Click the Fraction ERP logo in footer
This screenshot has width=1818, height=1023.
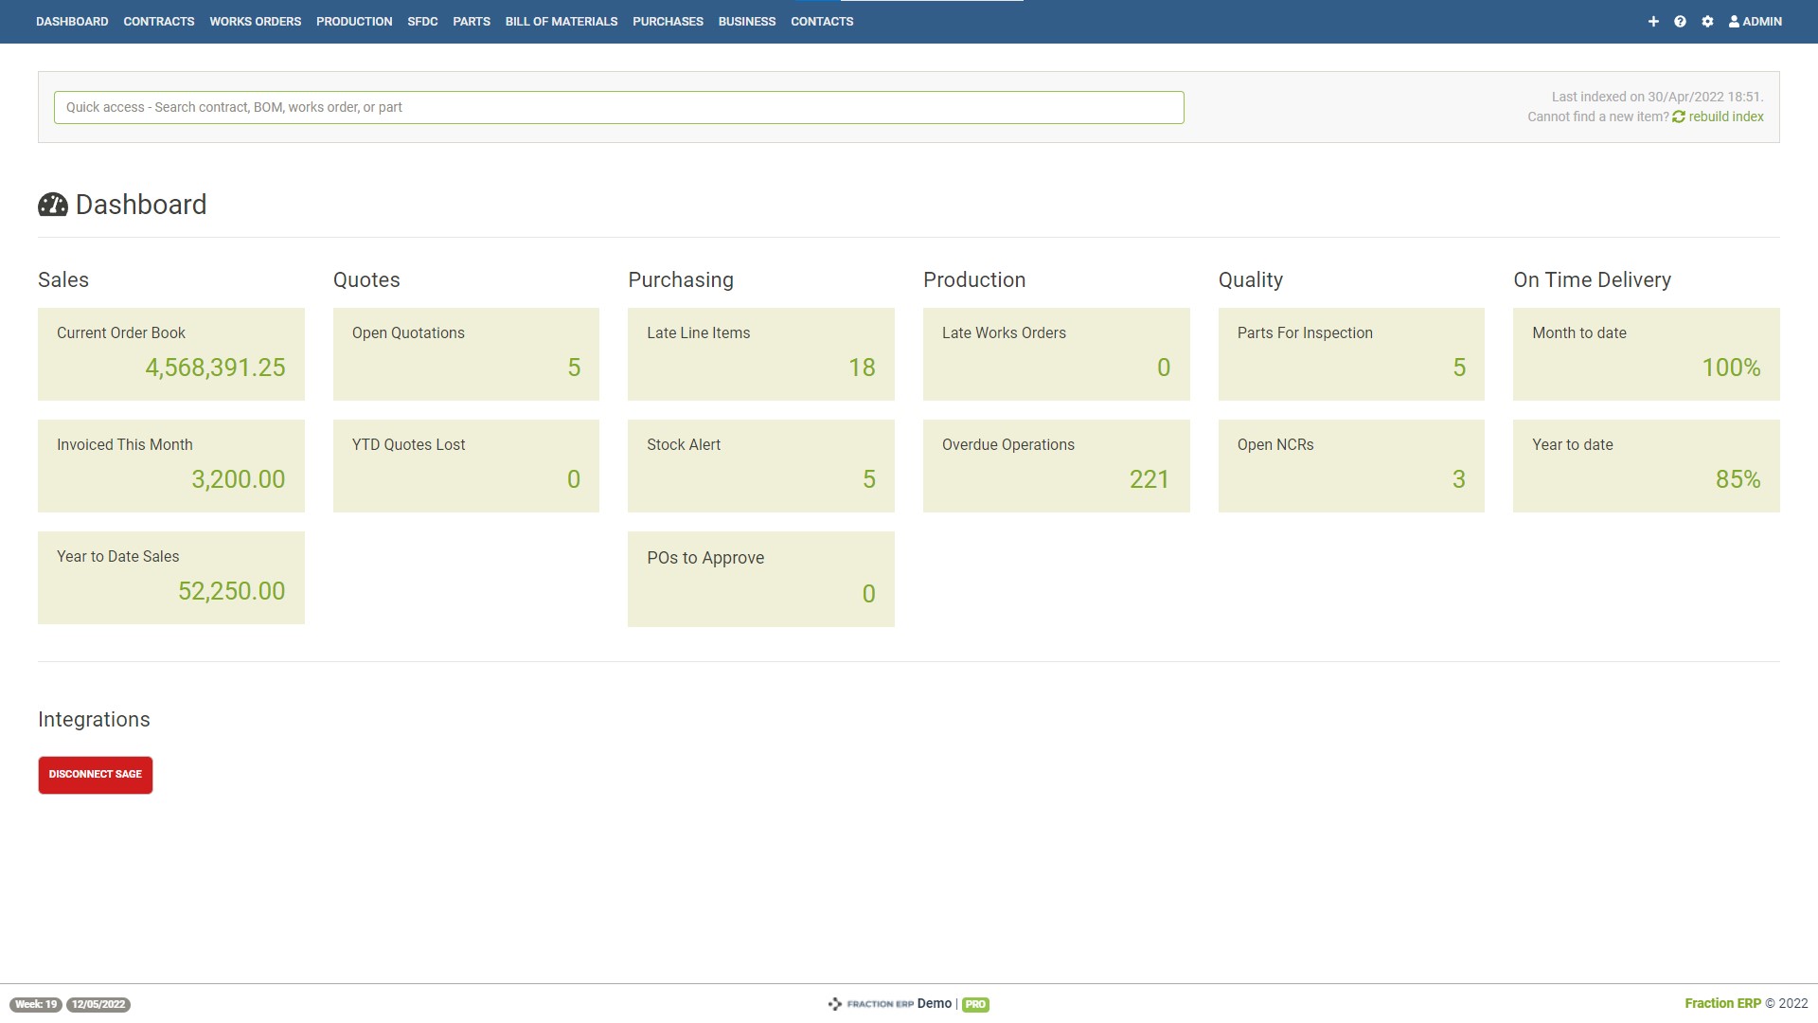click(871, 1003)
